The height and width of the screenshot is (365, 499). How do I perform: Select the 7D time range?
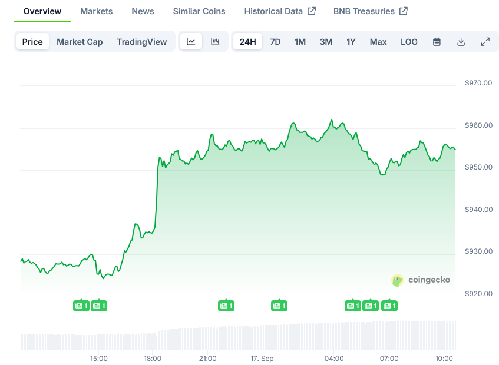(x=275, y=42)
